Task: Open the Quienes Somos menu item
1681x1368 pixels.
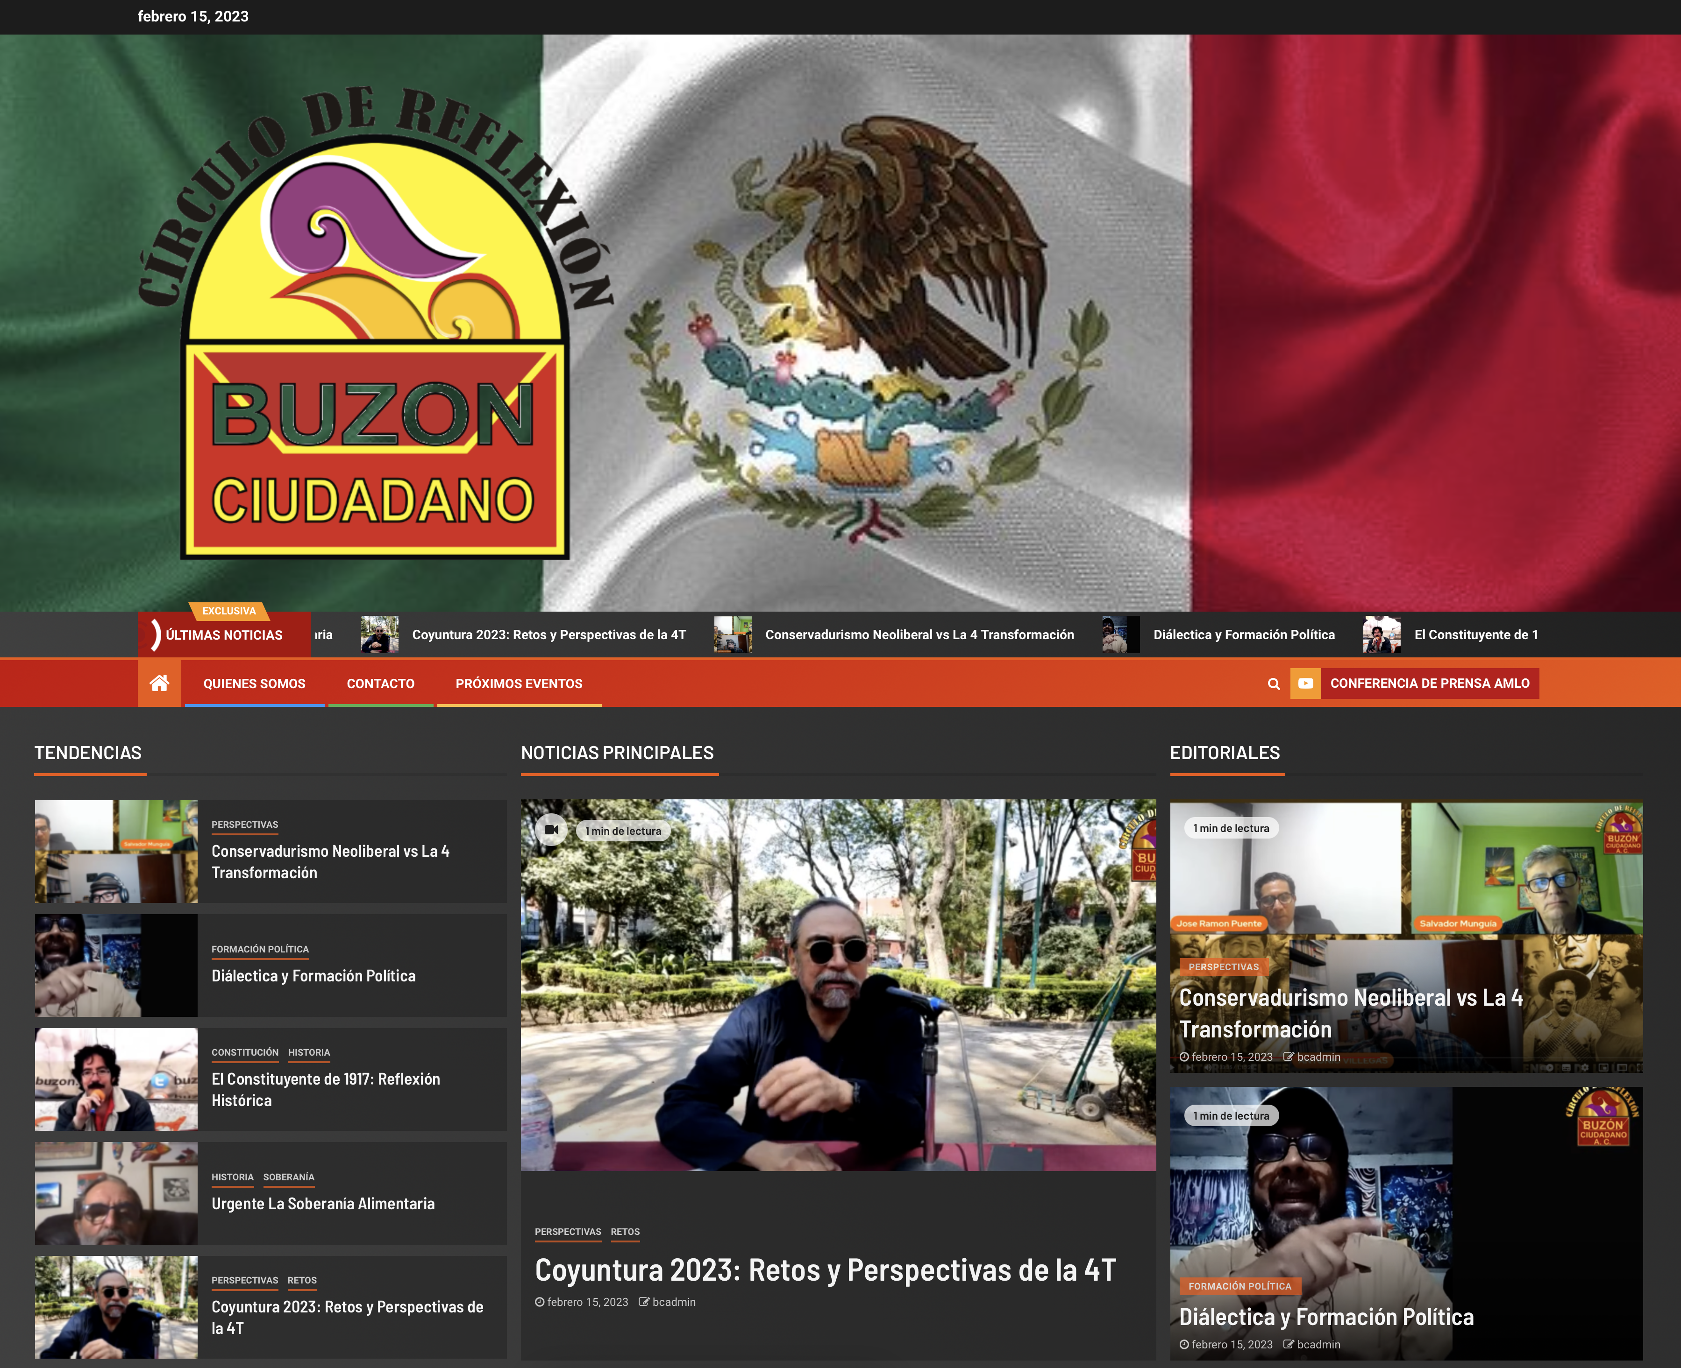Action: coord(254,683)
